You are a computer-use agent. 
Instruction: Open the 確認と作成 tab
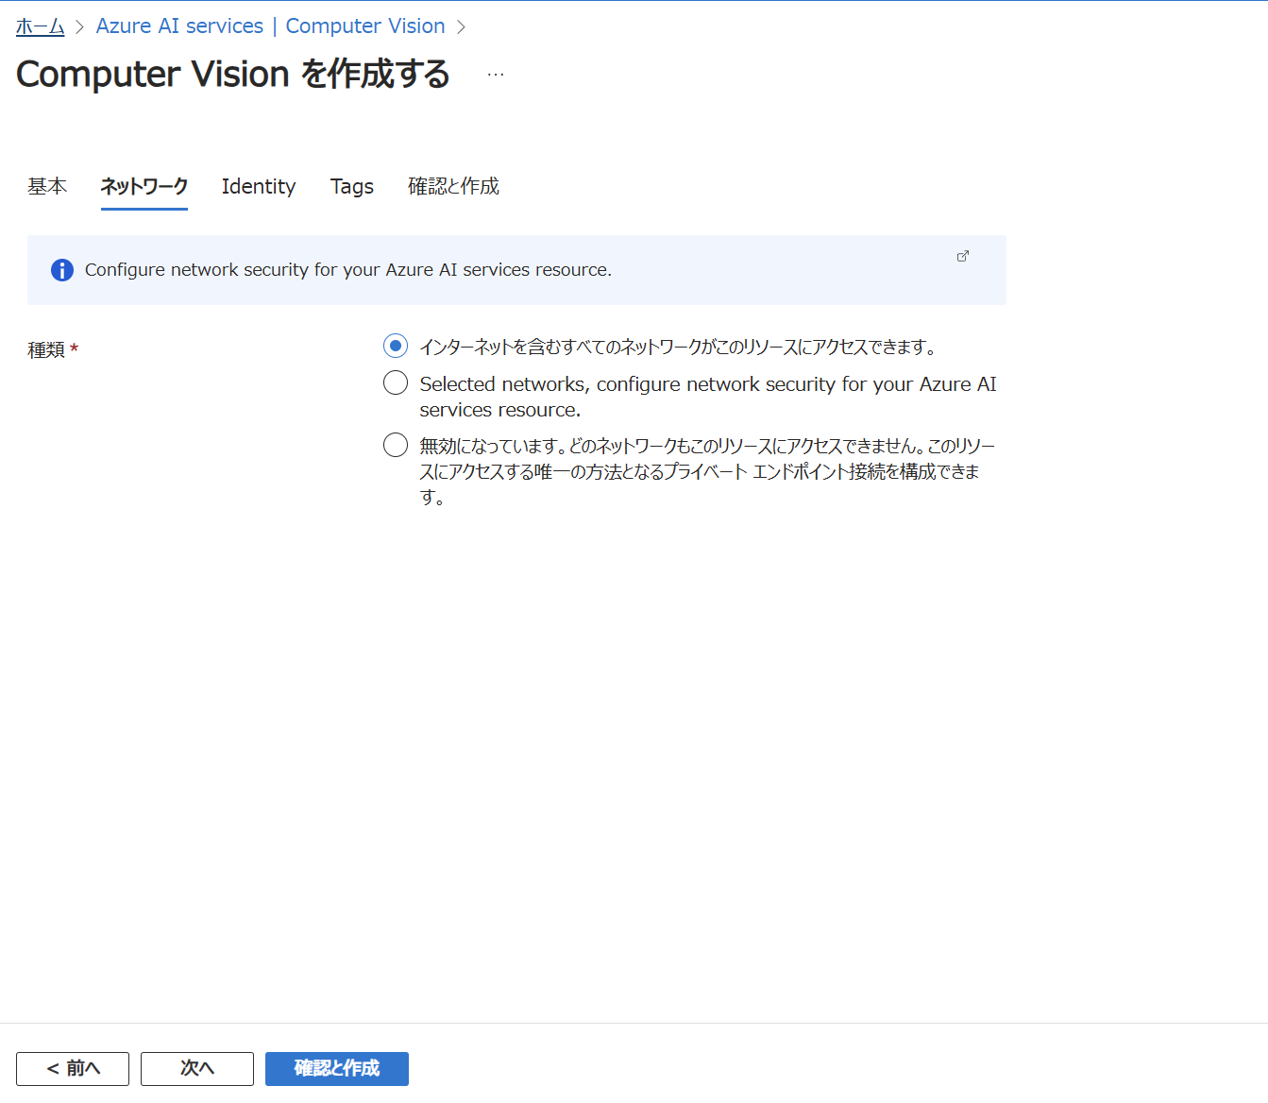tap(453, 186)
